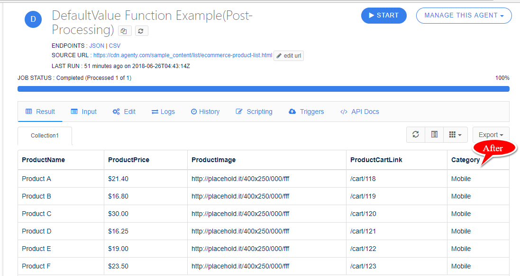
Task: Toggle the list view icon in results toolbar
Action: 434,135
